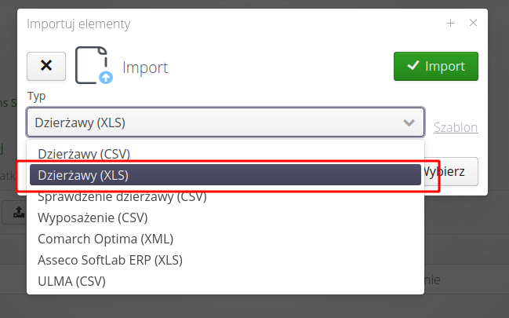Select ULMA (CSV) import type

point(71,280)
